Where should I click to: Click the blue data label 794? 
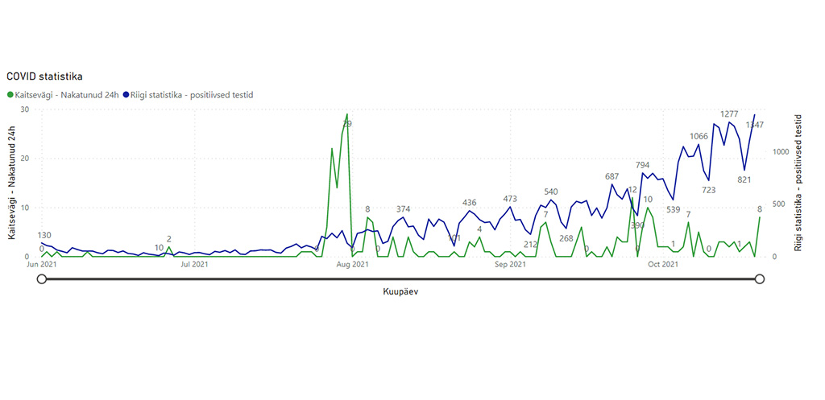coord(642,166)
